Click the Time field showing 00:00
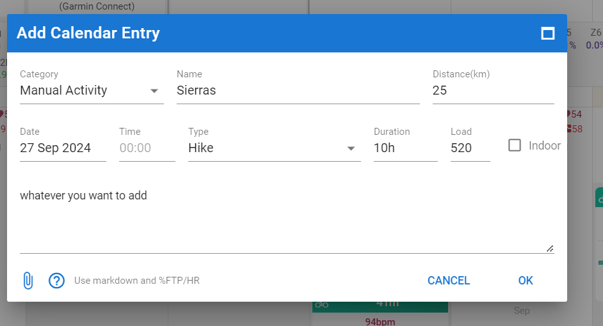Screen dimensions: 603x326 [x=147, y=148]
